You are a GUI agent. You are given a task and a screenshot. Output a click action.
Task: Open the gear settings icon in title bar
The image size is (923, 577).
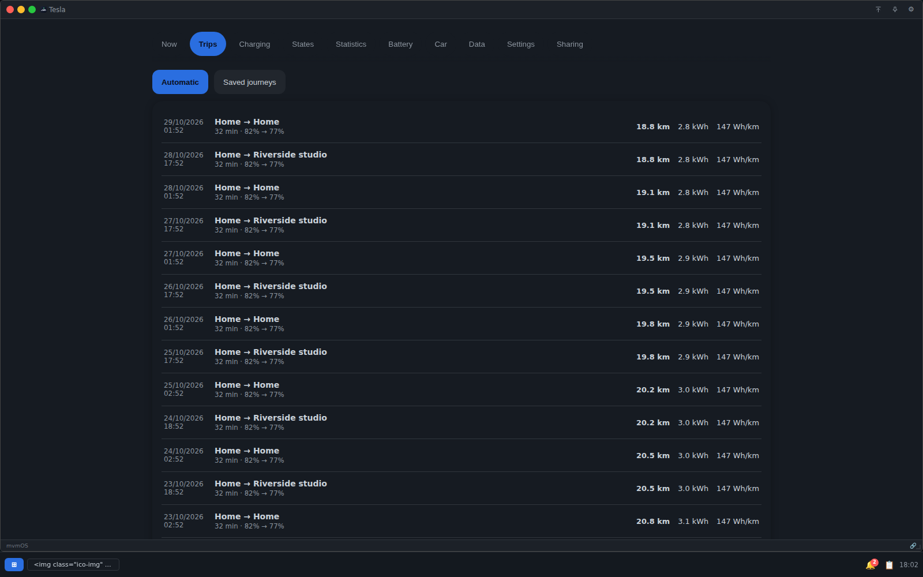point(911,9)
